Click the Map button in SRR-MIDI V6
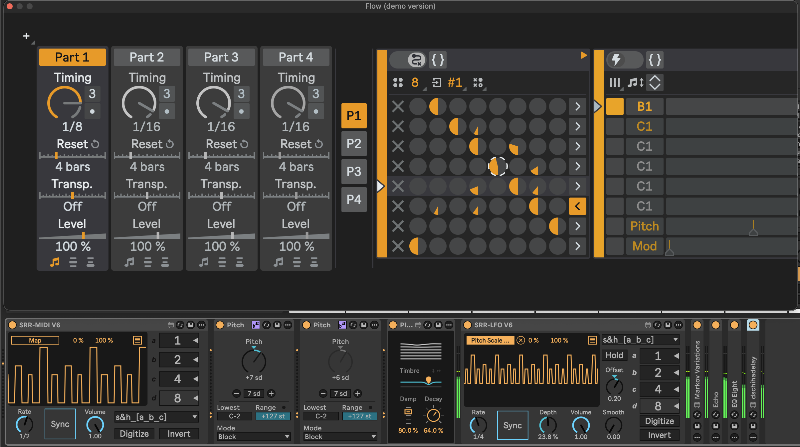800x447 pixels. 35,340
